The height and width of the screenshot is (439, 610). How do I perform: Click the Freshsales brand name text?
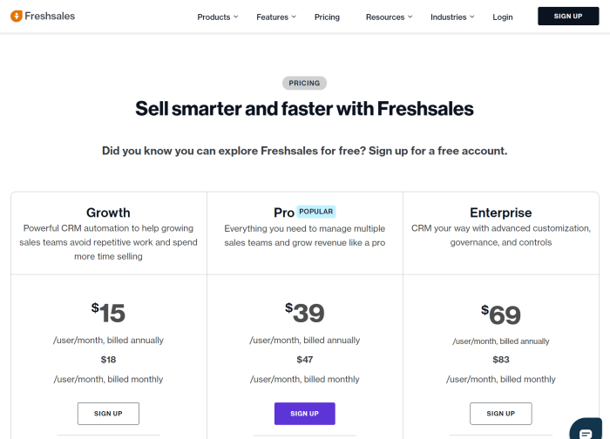[x=51, y=17]
